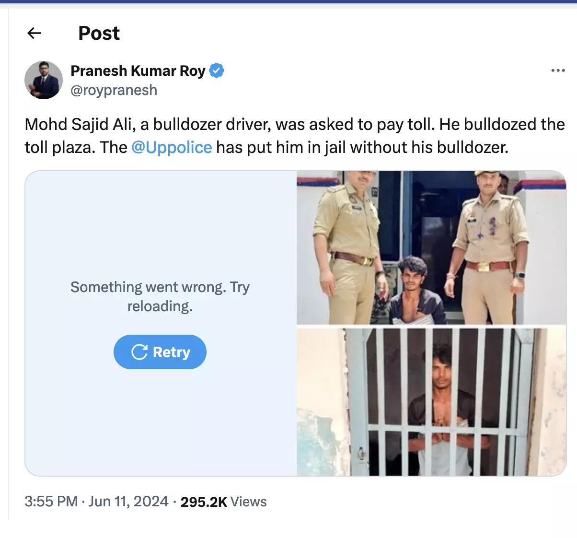This screenshot has height=538, width=577.
Task: Click the "Post" page heading
Action: click(99, 33)
